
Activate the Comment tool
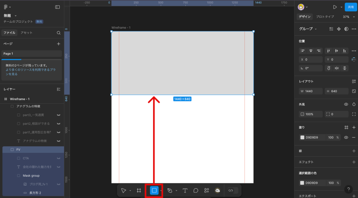click(196, 190)
